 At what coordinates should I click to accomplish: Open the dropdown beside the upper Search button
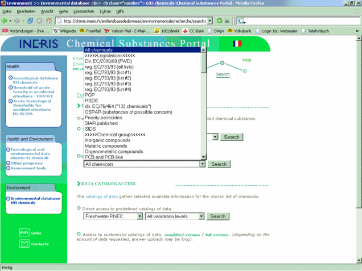click(x=215, y=137)
